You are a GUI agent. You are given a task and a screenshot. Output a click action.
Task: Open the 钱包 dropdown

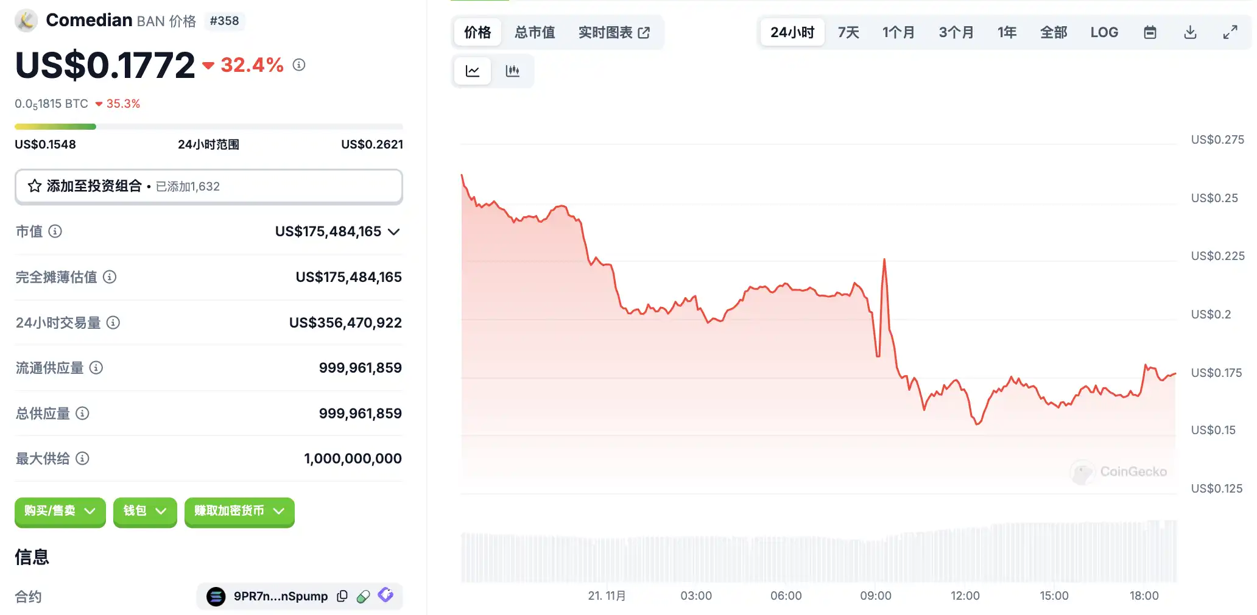coord(145,511)
